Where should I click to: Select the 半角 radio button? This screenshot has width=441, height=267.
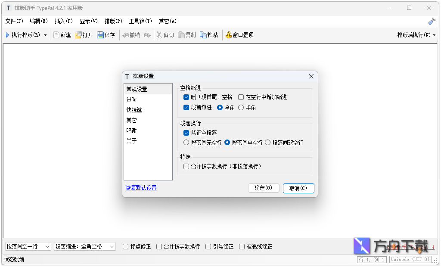click(241, 108)
